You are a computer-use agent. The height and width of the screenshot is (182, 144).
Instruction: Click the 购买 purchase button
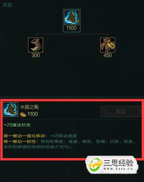point(121,112)
